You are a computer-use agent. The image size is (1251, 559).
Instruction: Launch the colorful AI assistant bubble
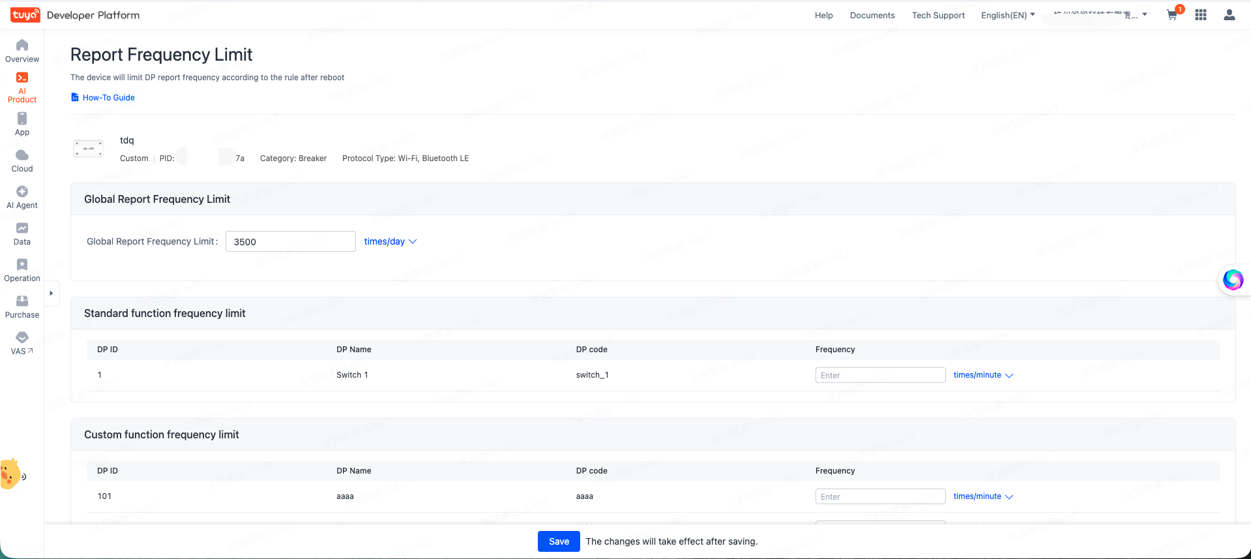[x=1233, y=280]
